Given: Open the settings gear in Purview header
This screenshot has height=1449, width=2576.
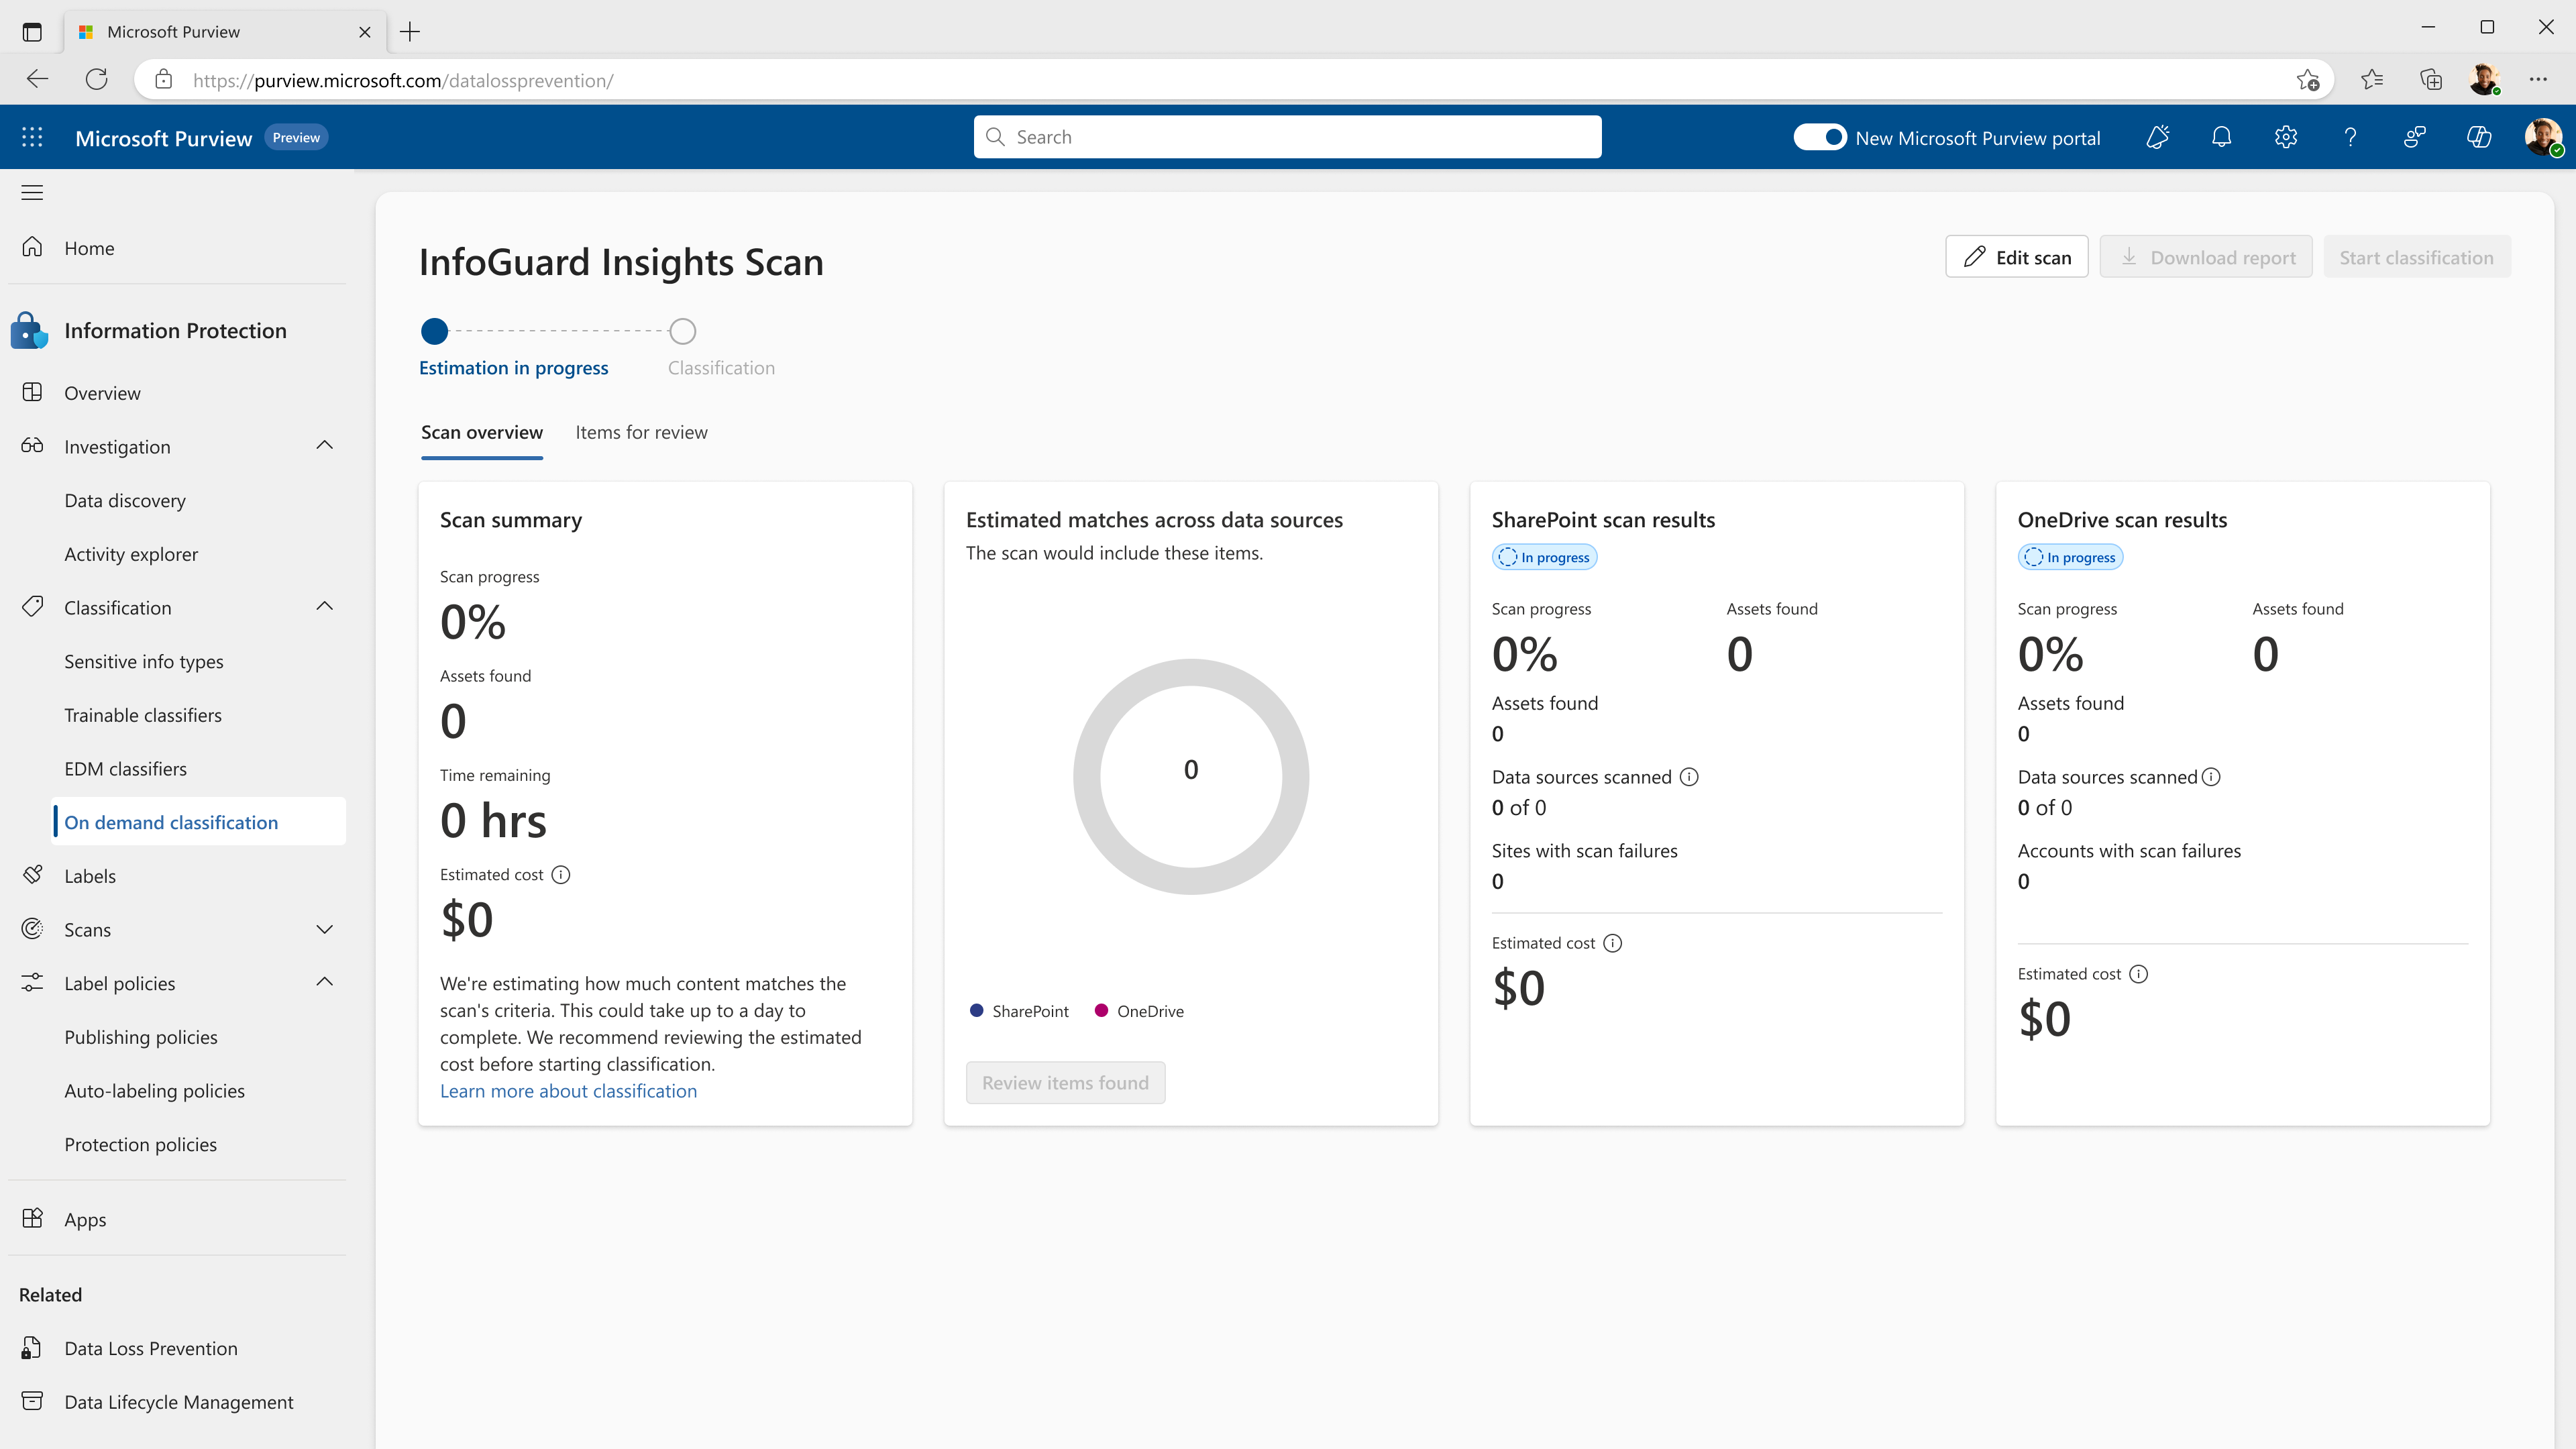Looking at the screenshot, I should pyautogui.click(x=2286, y=137).
